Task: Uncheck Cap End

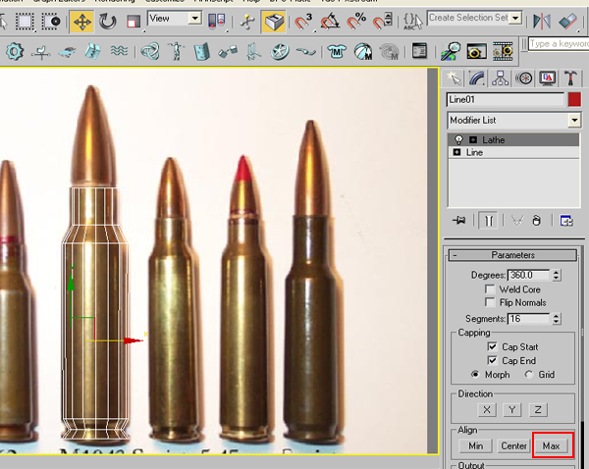Action: click(x=492, y=360)
